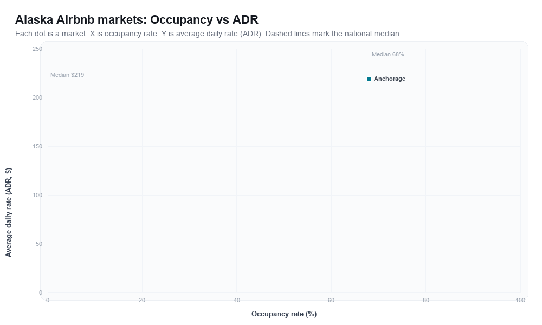Click the 'Median $219' label
Screen dimensions: 542x325
coord(67,75)
